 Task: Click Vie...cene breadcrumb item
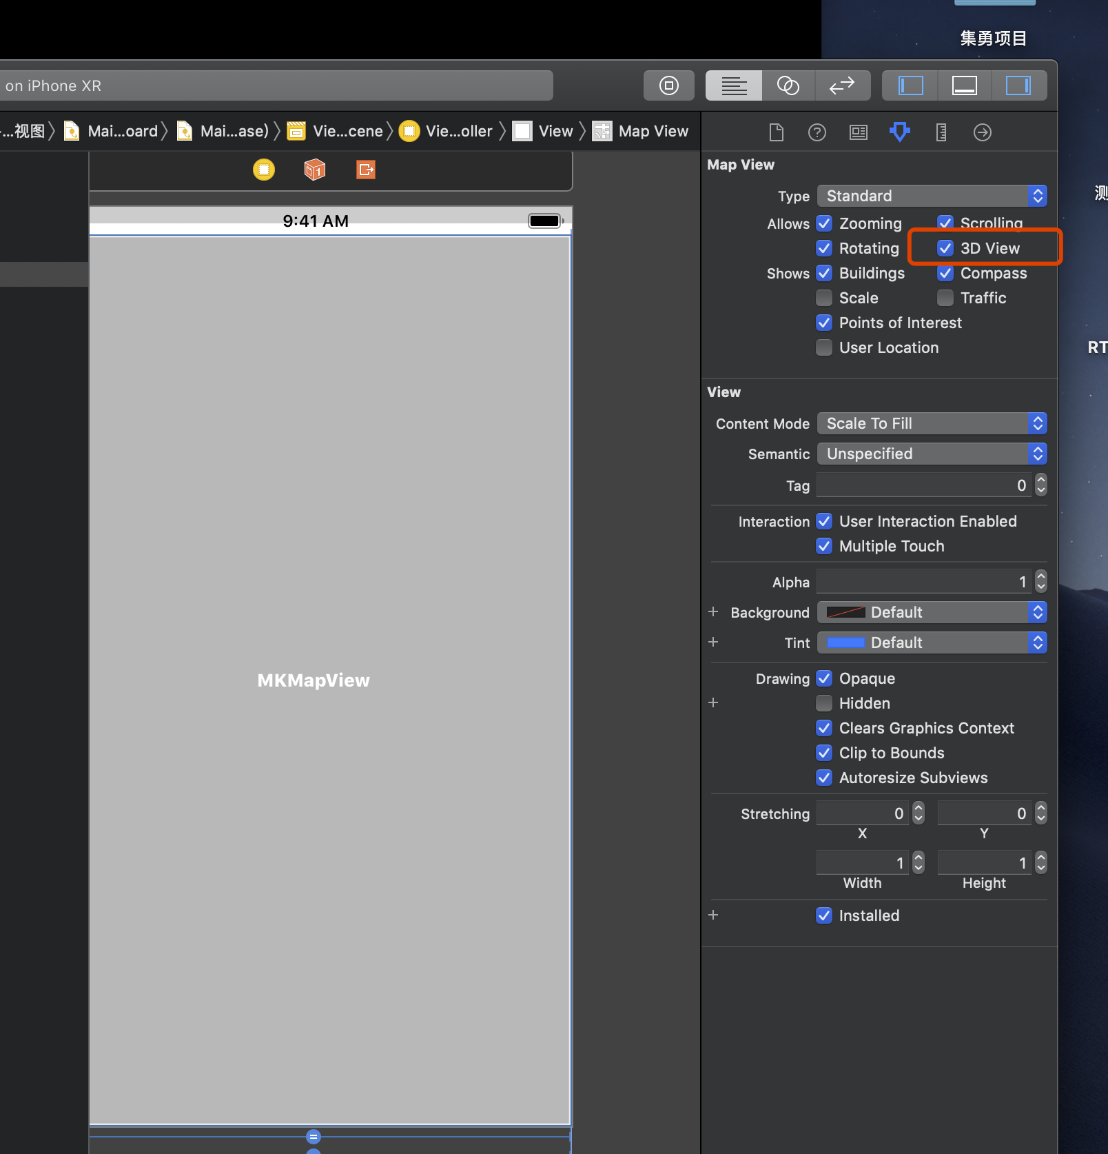tap(336, 131)
